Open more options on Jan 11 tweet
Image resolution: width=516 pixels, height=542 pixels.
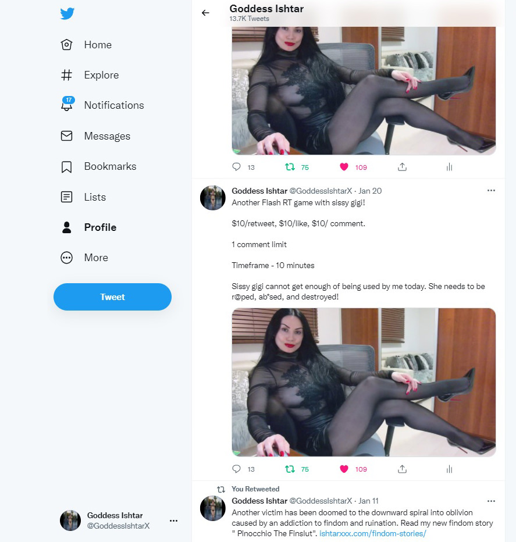pos(491,501)
